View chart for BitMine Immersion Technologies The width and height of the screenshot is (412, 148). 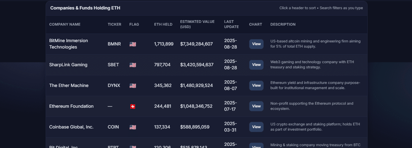[256, 44]
